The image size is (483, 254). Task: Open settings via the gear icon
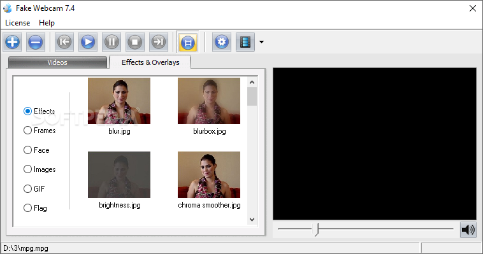pos(222,42)
